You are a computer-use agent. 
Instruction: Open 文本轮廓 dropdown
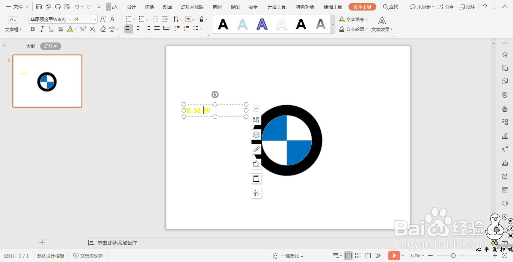(x=353, y=29)
